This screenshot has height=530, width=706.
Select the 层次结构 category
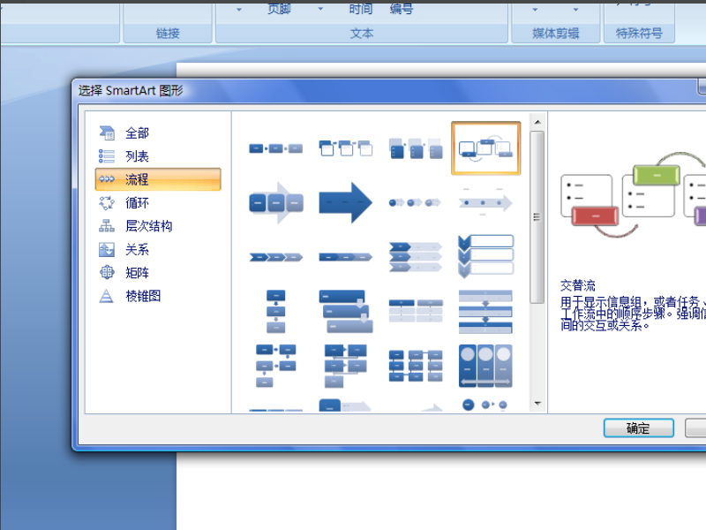[x=158, y=226]
